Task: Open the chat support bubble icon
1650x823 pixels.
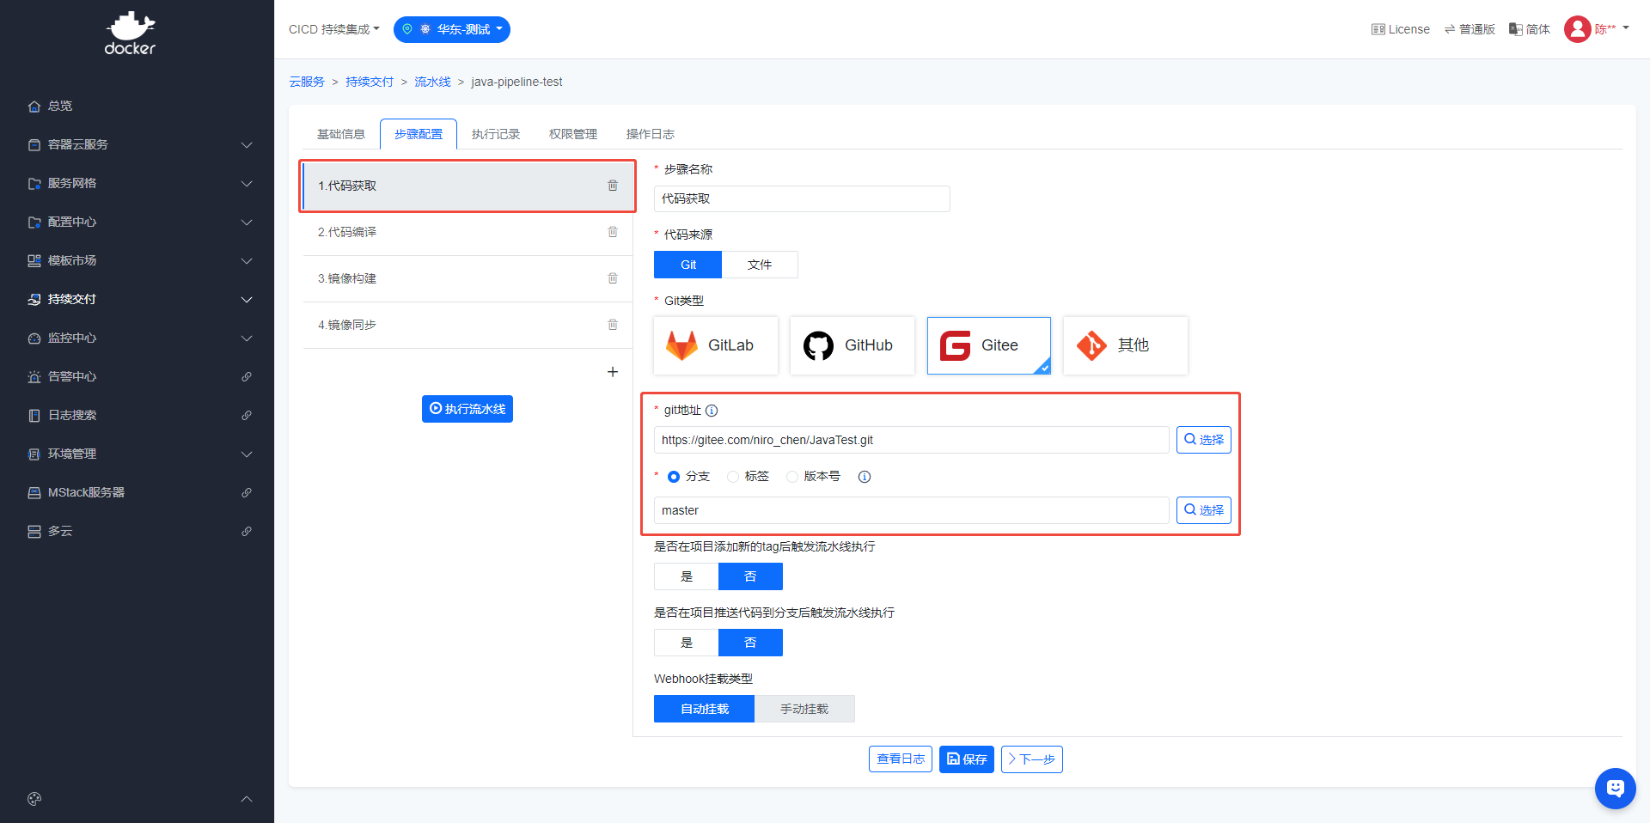Action: coord(1615,788)
